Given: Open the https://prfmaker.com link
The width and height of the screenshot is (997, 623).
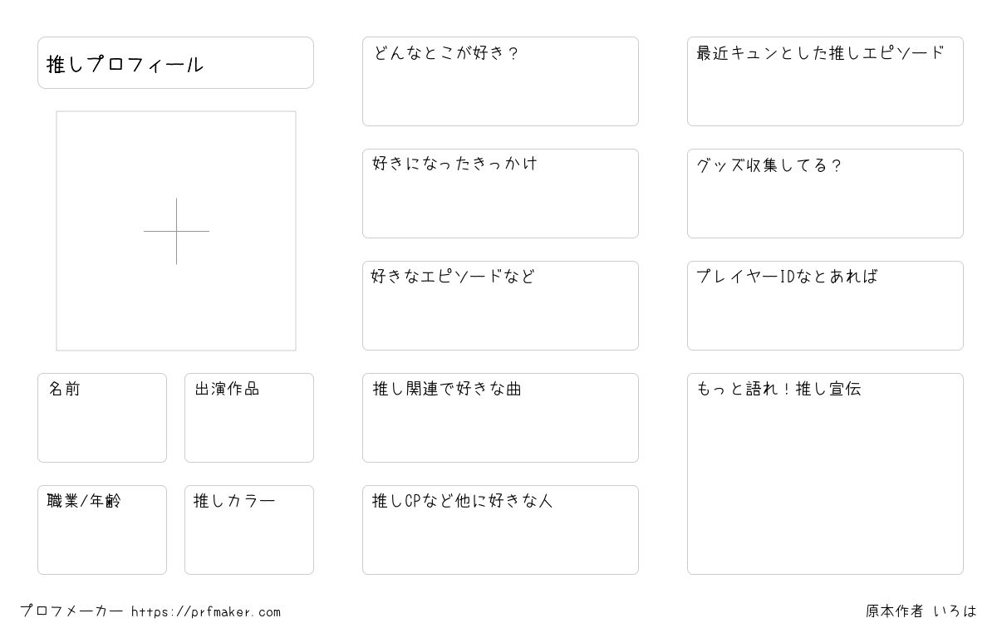Looking at the screenshot, I should [206, 612].
